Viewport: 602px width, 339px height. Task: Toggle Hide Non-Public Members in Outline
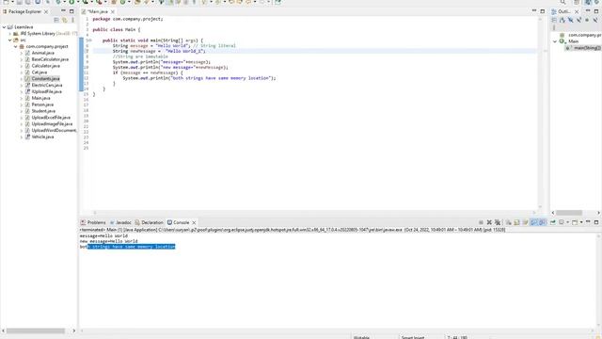(x=587, y=20)
